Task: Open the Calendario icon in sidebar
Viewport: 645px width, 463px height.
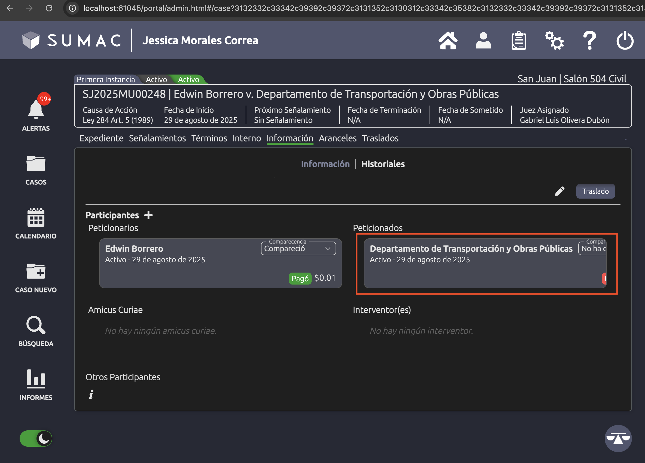Action: coord(36,218)
